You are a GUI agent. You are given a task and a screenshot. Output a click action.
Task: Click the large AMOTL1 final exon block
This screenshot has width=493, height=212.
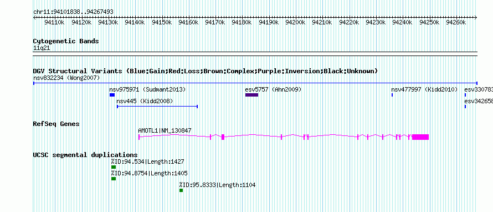[x=420, y=137]
